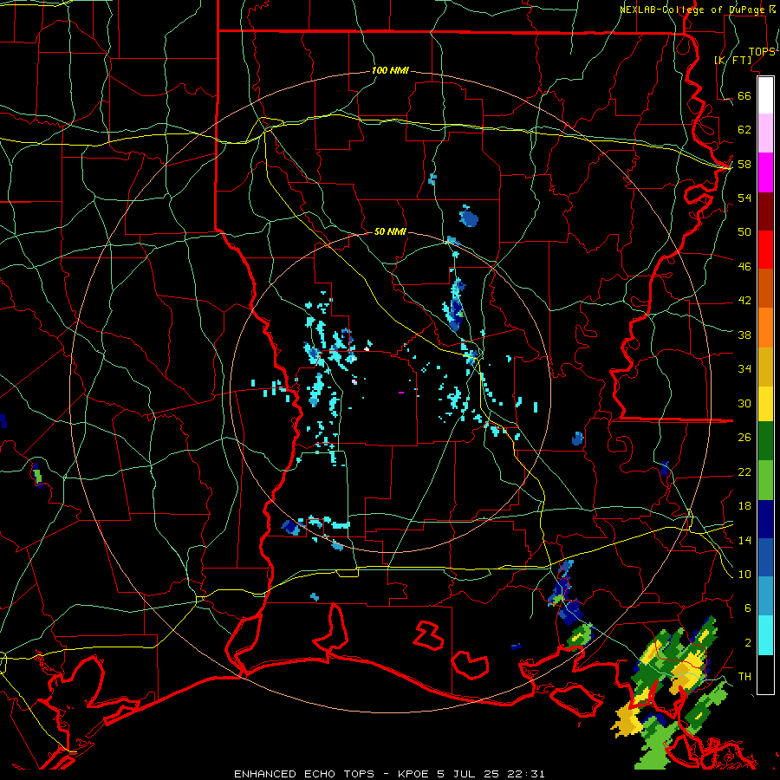Screen dimensions: 780x780
Task: Click the 'TOPS' legend title
Action: (x=762, y=51)
